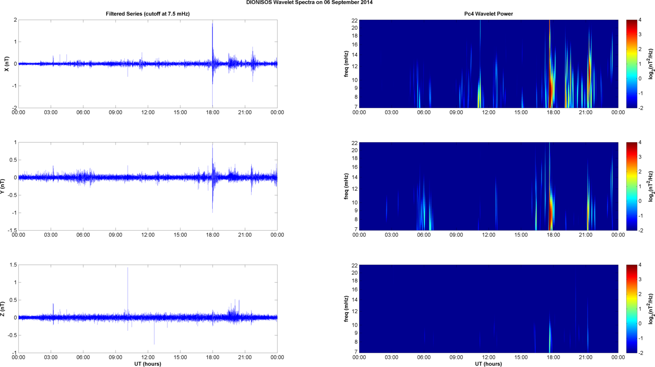The height and width of the screenshot is (367, 655).
Task: Click the 'Filtered Series (cutoff at 7.5 mHz)' heading
Action: pos(148,14)
